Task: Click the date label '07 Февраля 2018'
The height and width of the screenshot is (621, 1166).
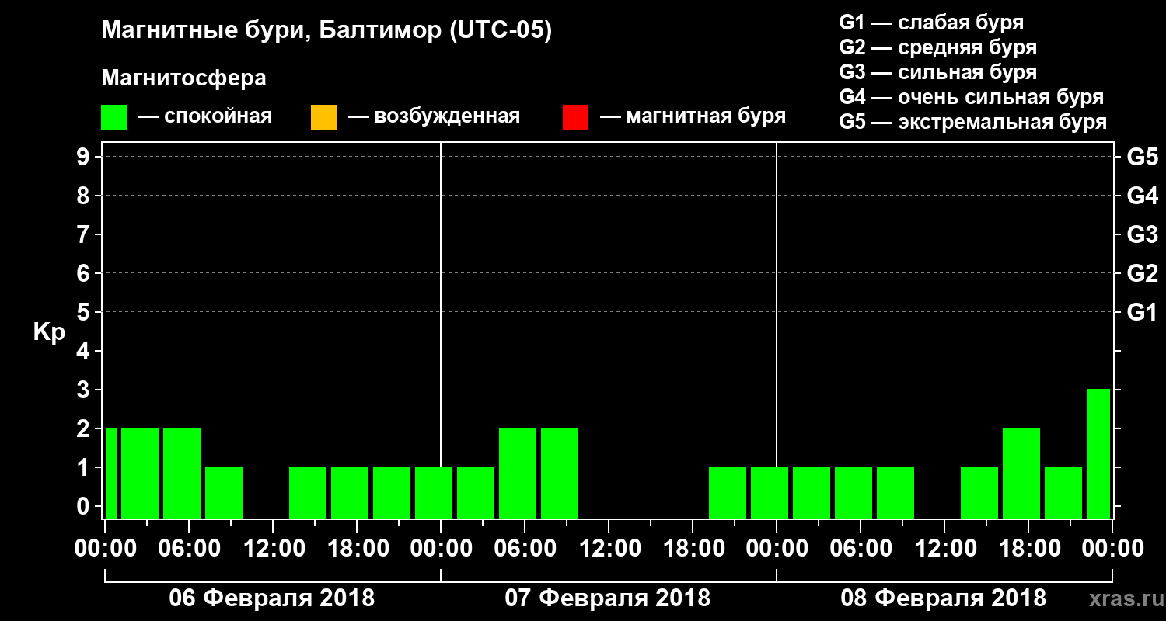Action: pyautogui.click(x=608, y=598)
